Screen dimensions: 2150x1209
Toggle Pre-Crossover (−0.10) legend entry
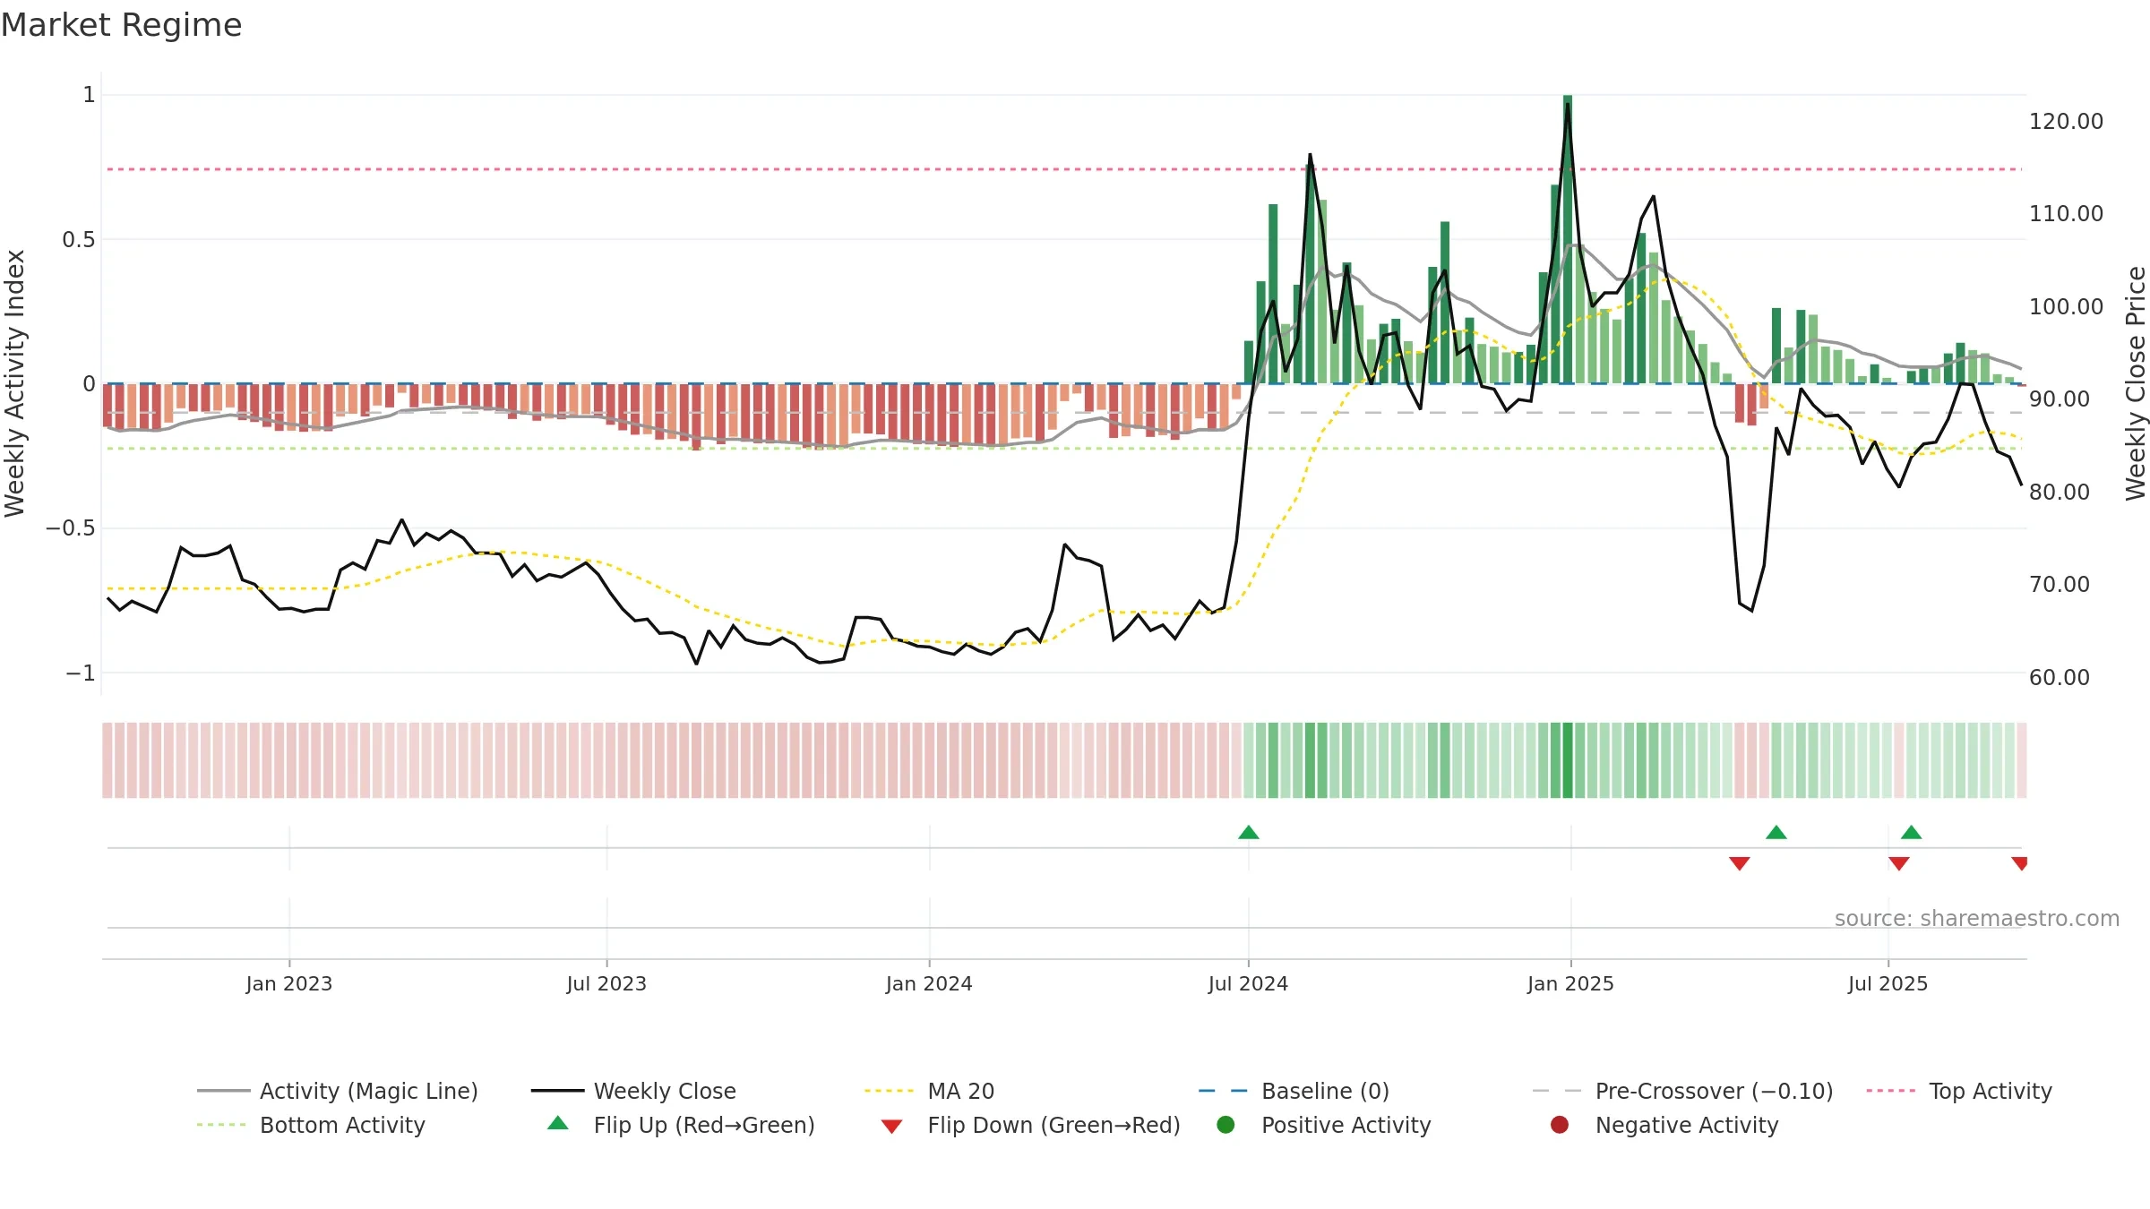tap(1682, 1091)
